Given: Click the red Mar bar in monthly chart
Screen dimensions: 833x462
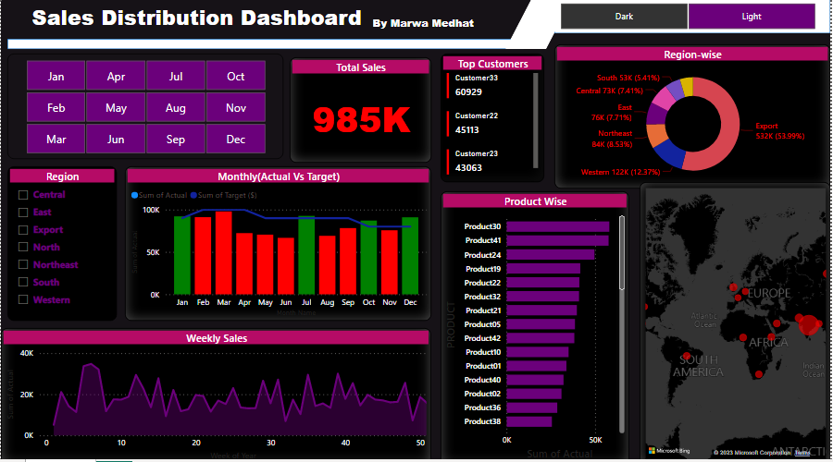Looking at the screenshot, I should (224, 252).
